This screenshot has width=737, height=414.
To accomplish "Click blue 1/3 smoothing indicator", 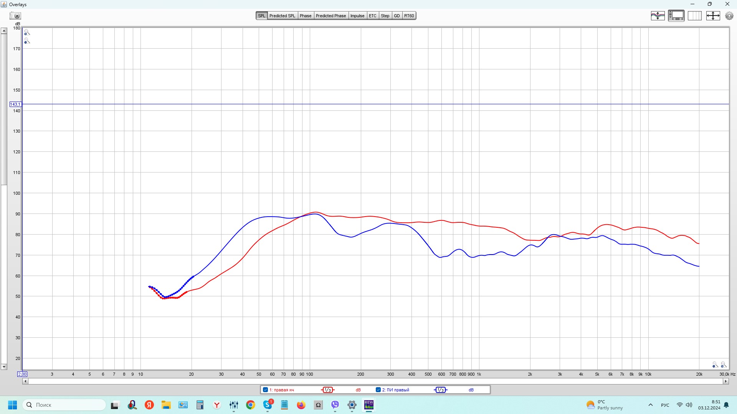I will [441, 390].
